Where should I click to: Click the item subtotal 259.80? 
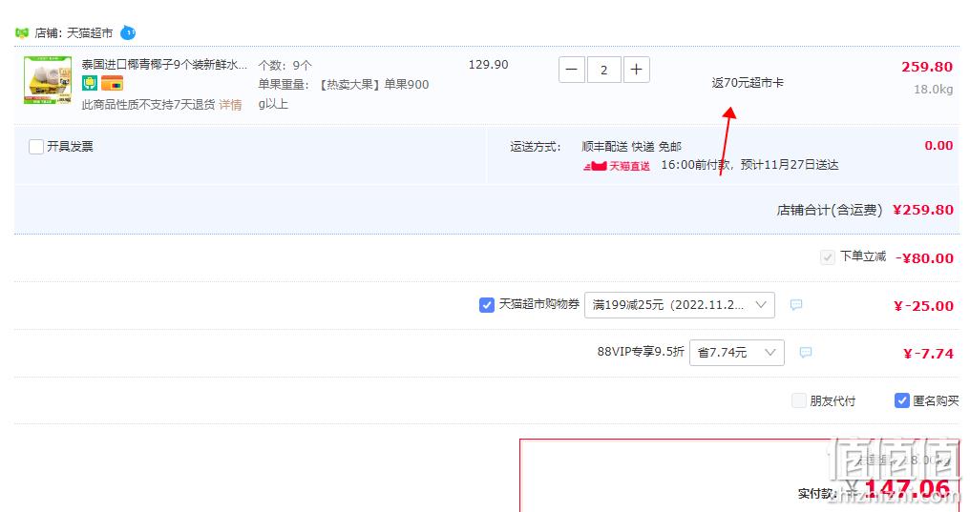[927, 67]
